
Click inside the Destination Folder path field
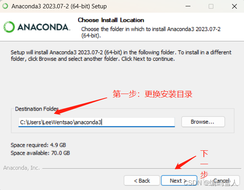point(97,122)
